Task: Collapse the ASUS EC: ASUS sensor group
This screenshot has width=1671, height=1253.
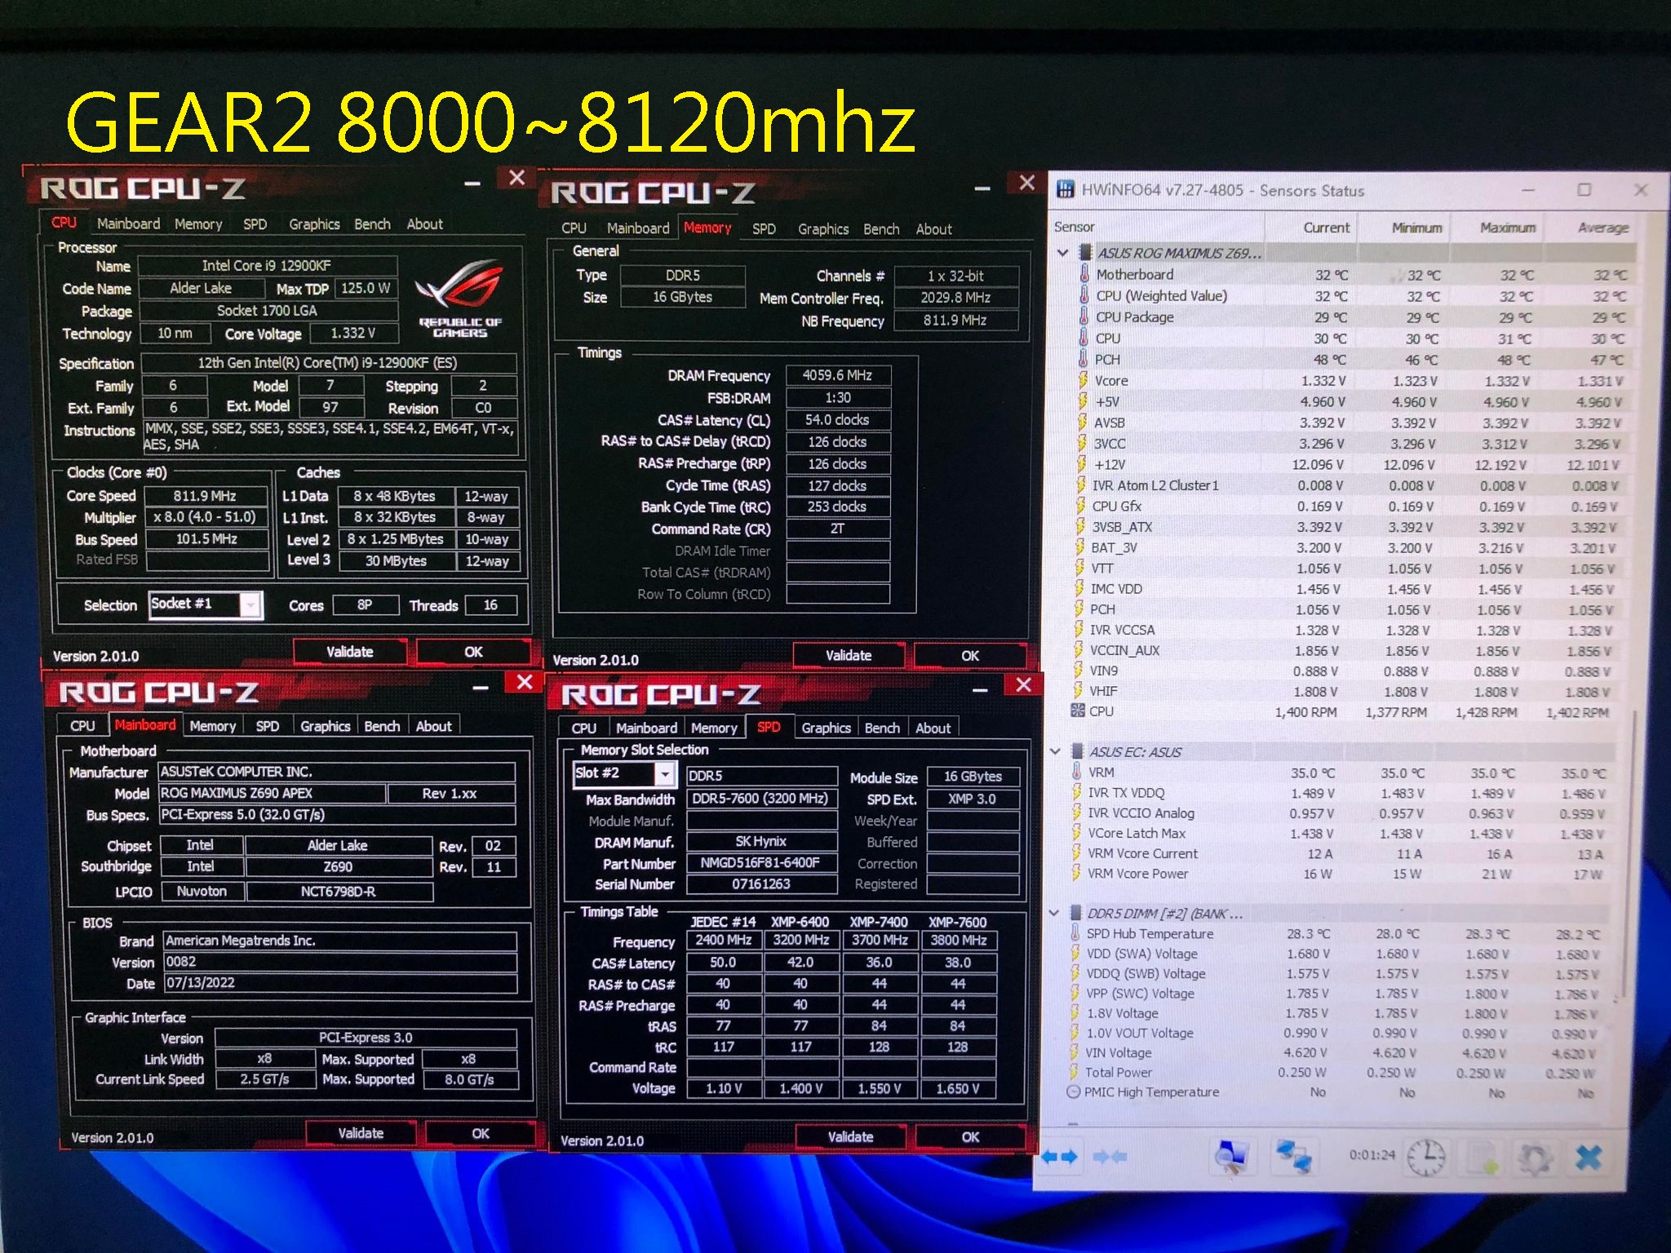Action: (1055, 751)
